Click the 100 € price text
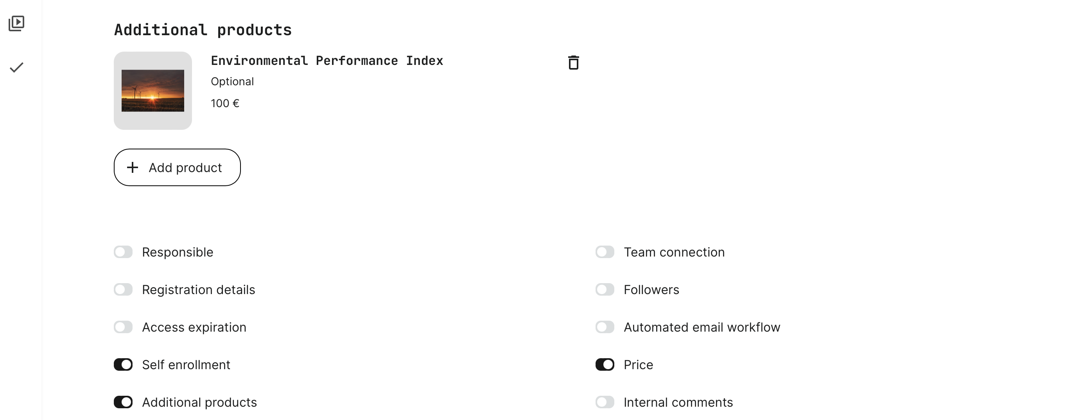The width and height of the screenshot is (1091, 420). pyautogui.click(x=225, y=103)
